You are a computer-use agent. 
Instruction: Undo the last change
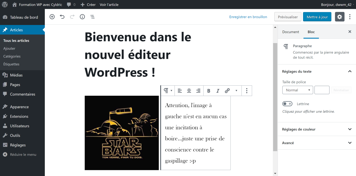62,17
